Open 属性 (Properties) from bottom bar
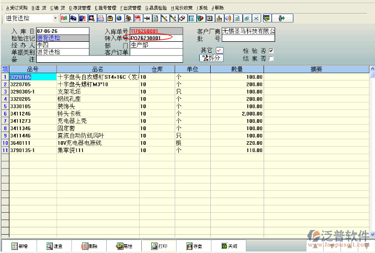Screen dimensions: 375x253 point(124,246)
